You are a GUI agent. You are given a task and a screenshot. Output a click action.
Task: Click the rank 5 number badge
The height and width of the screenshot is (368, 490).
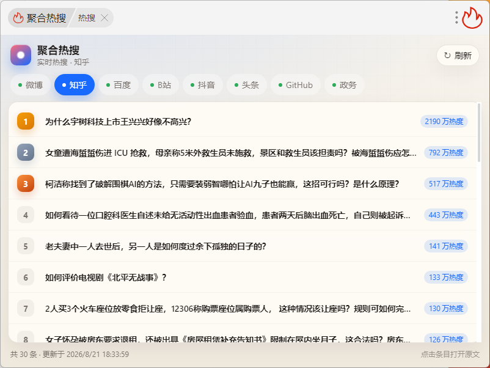[x=26, y=246]
